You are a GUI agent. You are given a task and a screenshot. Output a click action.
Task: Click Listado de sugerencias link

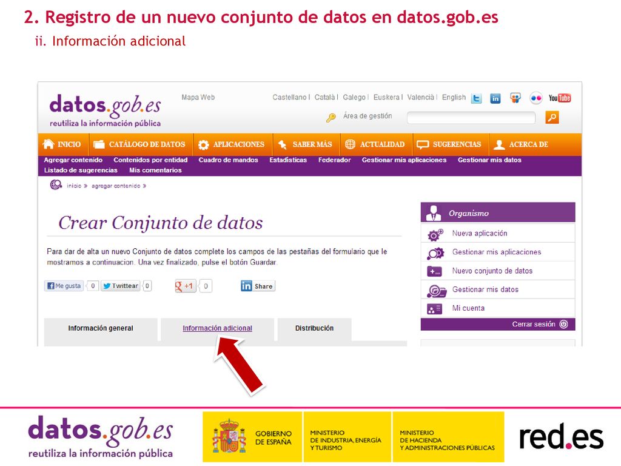(81, 171)
